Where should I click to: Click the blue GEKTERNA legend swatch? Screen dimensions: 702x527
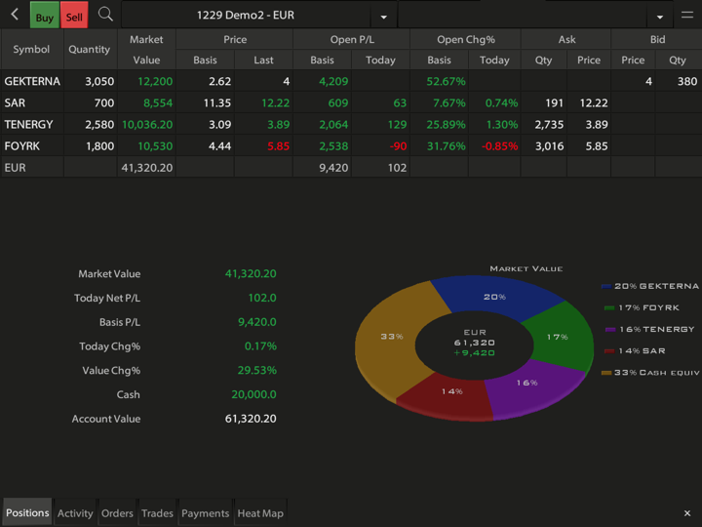pos(606,286)
